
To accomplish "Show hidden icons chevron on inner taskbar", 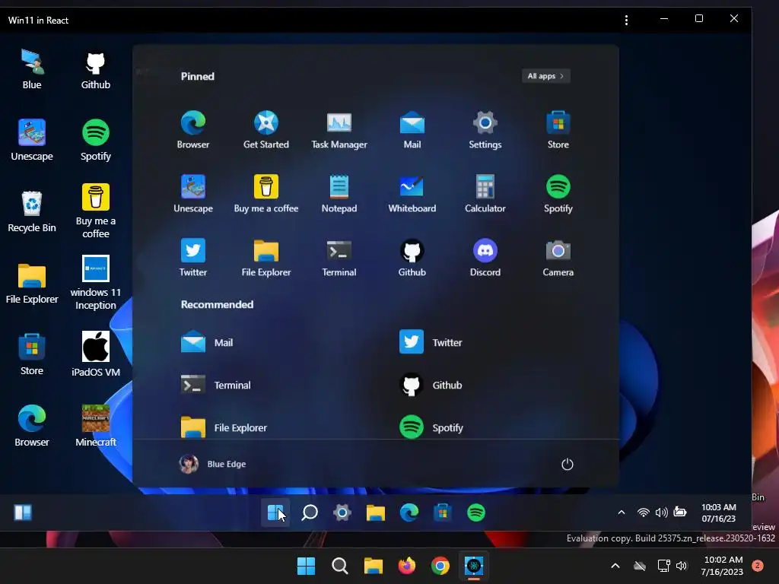I will (x=621, y=513).
